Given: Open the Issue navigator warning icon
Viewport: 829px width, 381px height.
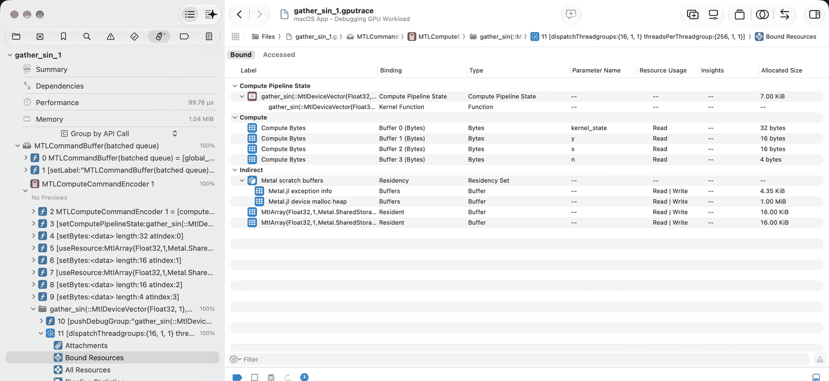Looking at the screenshot, I should pyautogui.click(x=111, y=36).
